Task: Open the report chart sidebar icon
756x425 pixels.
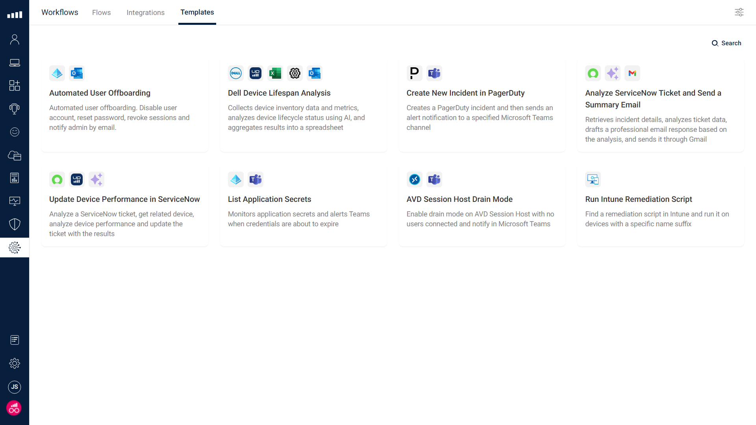Action: coord(15,178)
